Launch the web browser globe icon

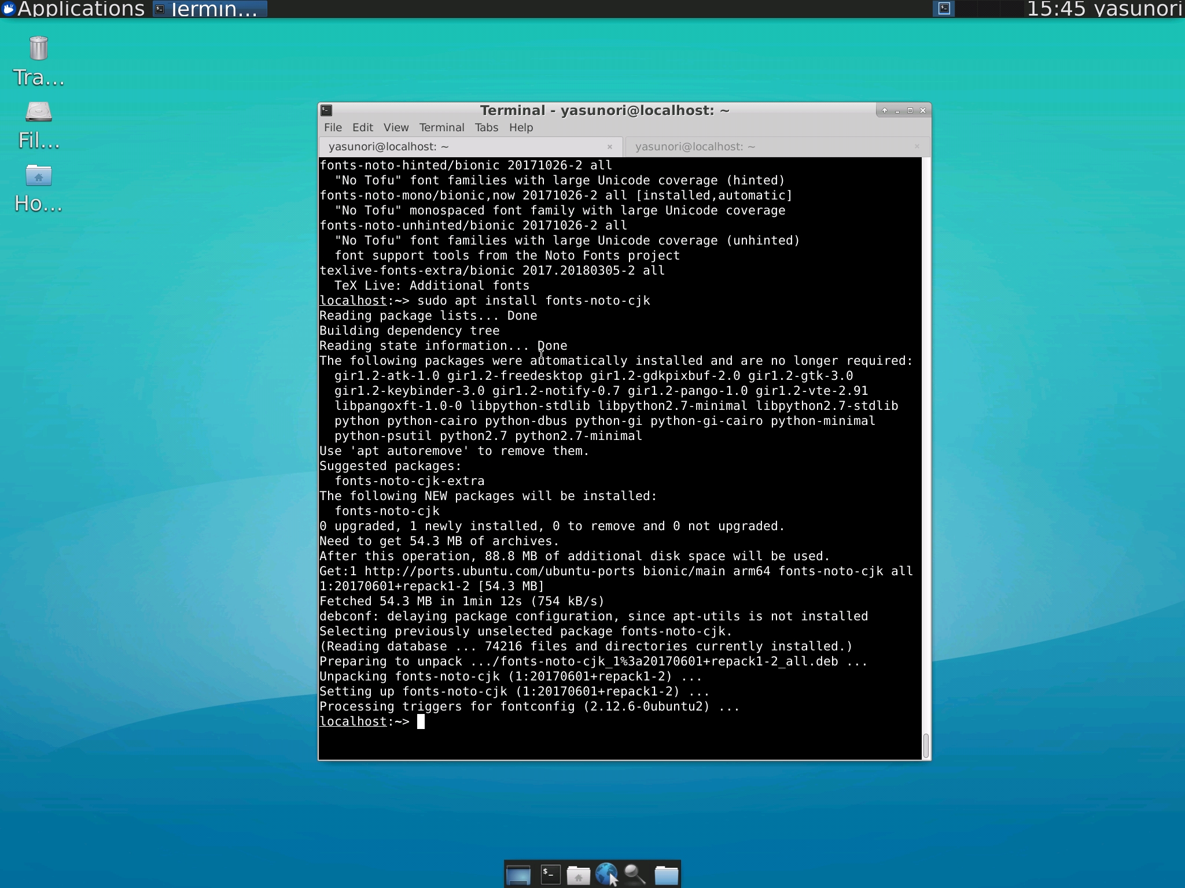pos(606,875)
